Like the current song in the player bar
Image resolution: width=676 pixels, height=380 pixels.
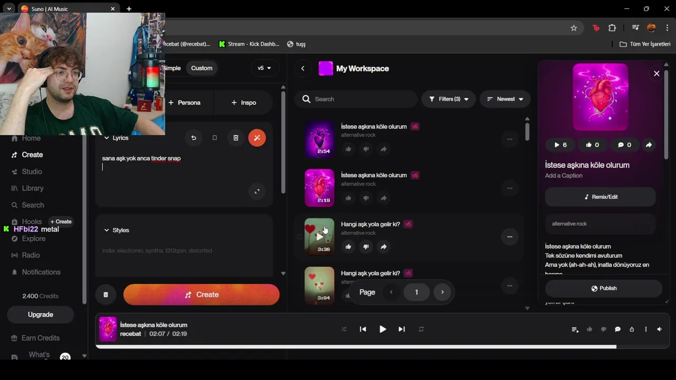click(x=589, y=329)
